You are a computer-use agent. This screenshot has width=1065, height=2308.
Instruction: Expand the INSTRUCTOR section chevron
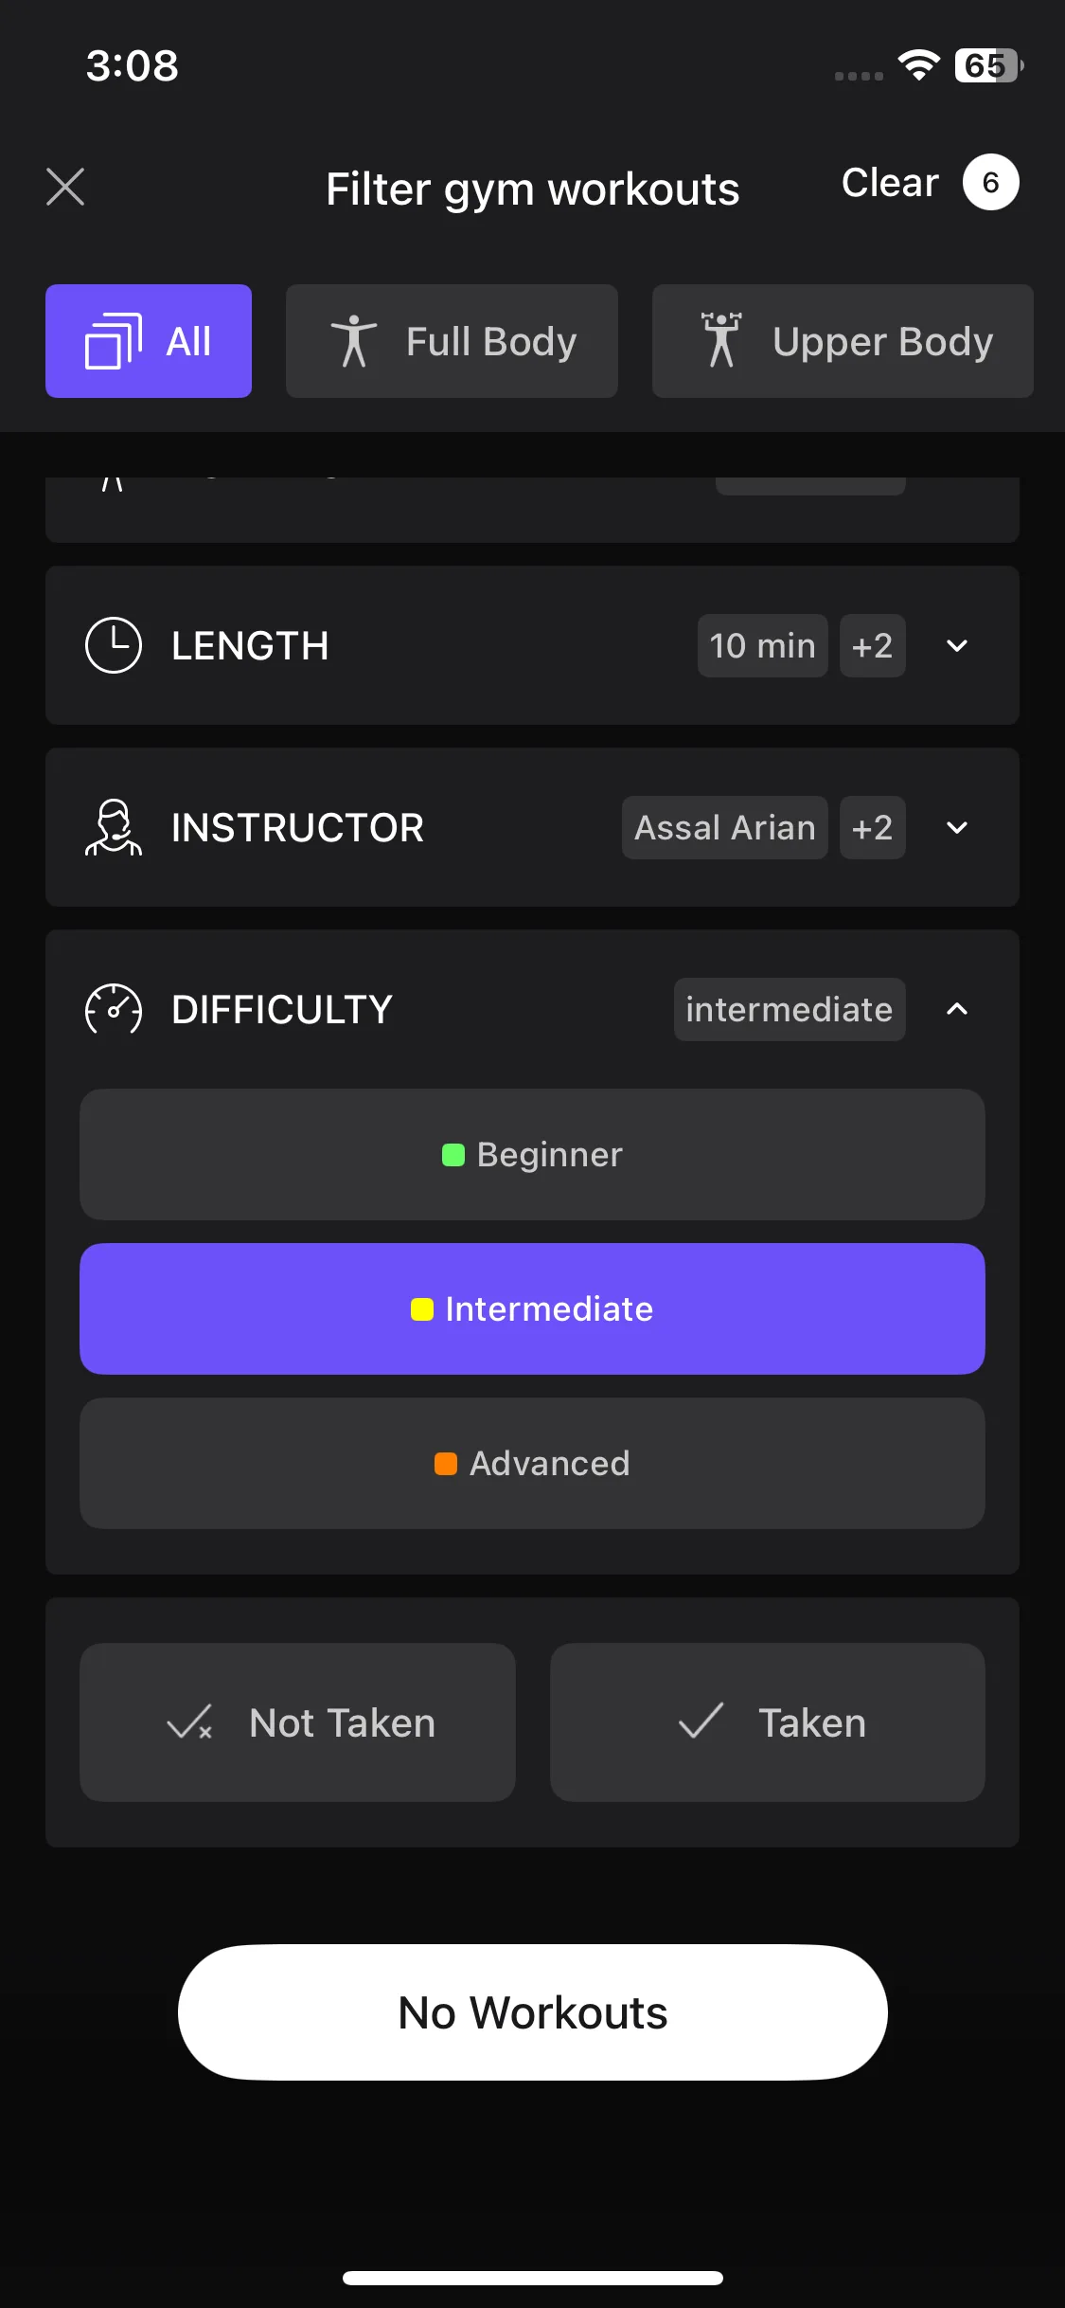957,827
